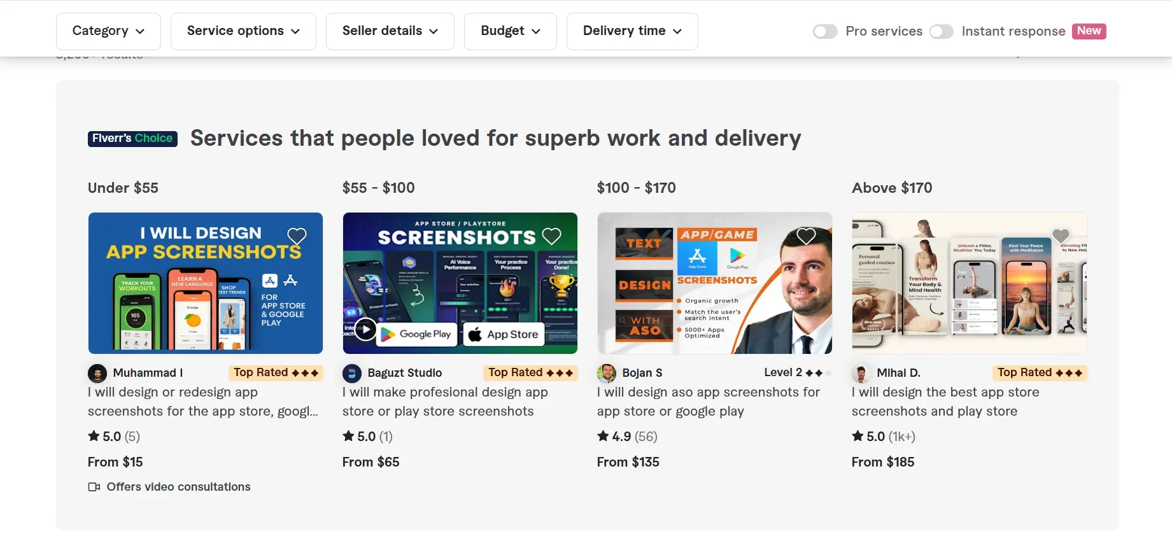Open Muhammad I's profile avatar
The width and height of the screenshot is (1172, 555).
(97, 373)
